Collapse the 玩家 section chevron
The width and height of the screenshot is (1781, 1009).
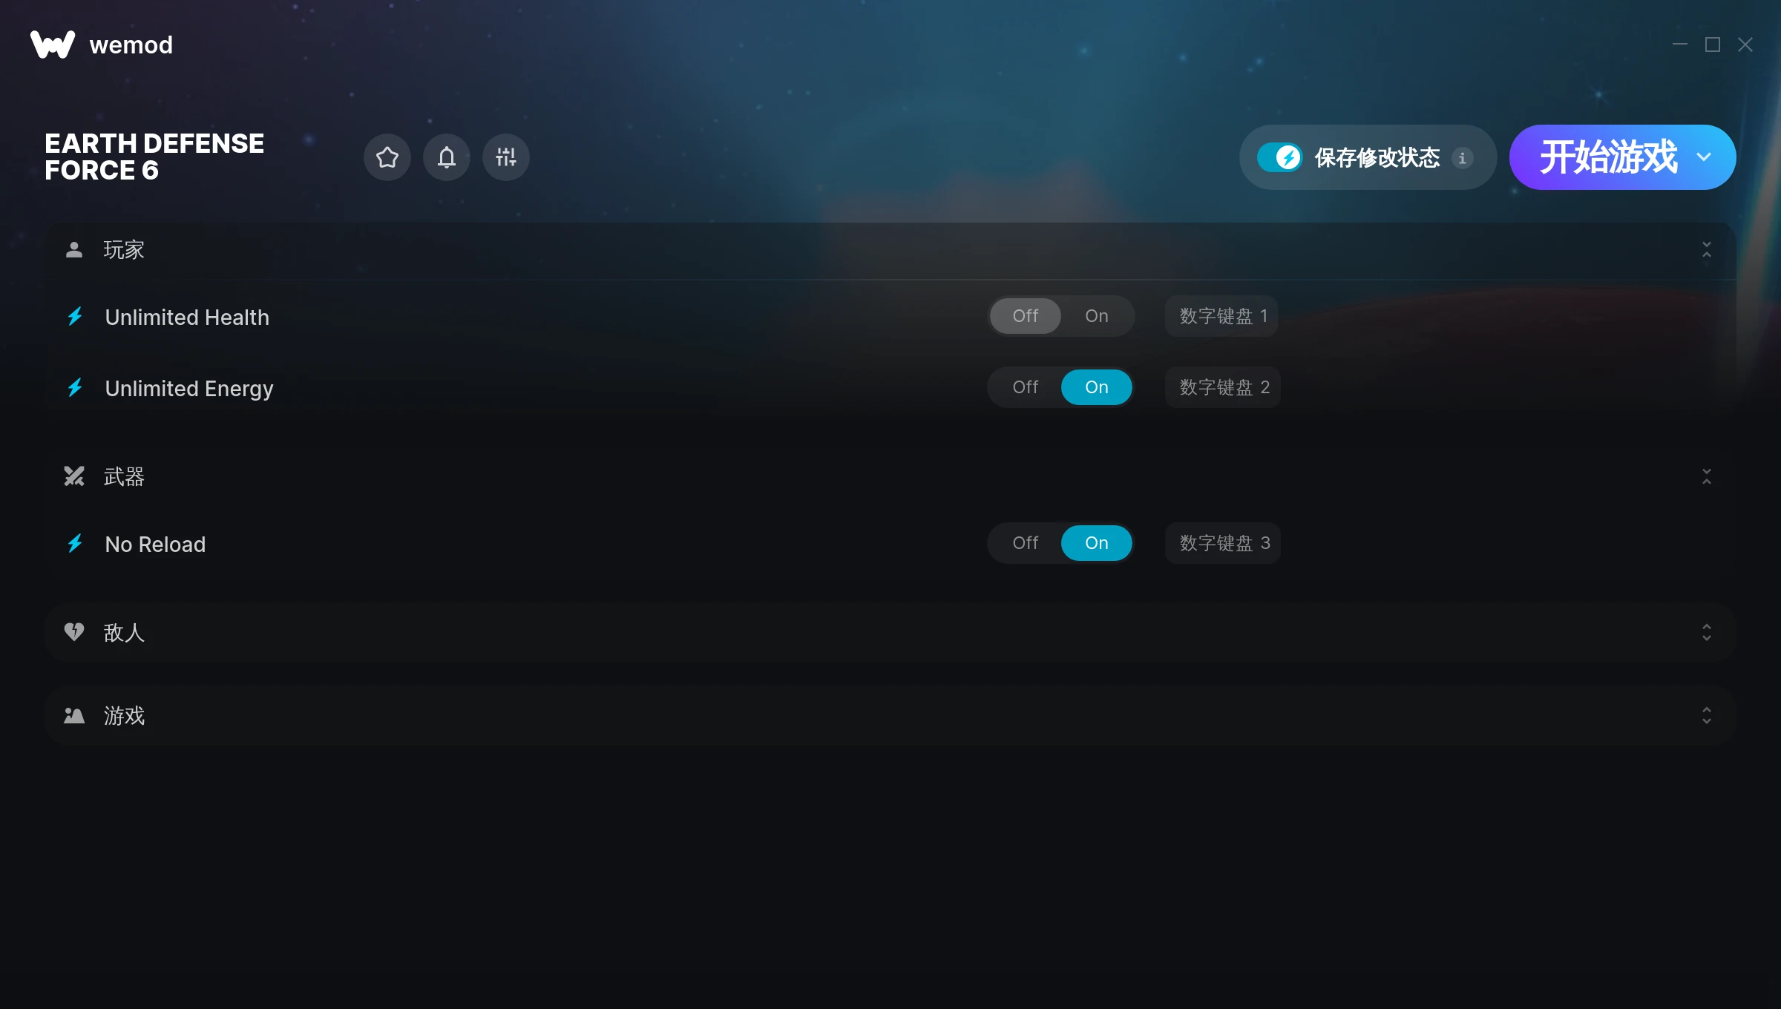point(1707,250)
